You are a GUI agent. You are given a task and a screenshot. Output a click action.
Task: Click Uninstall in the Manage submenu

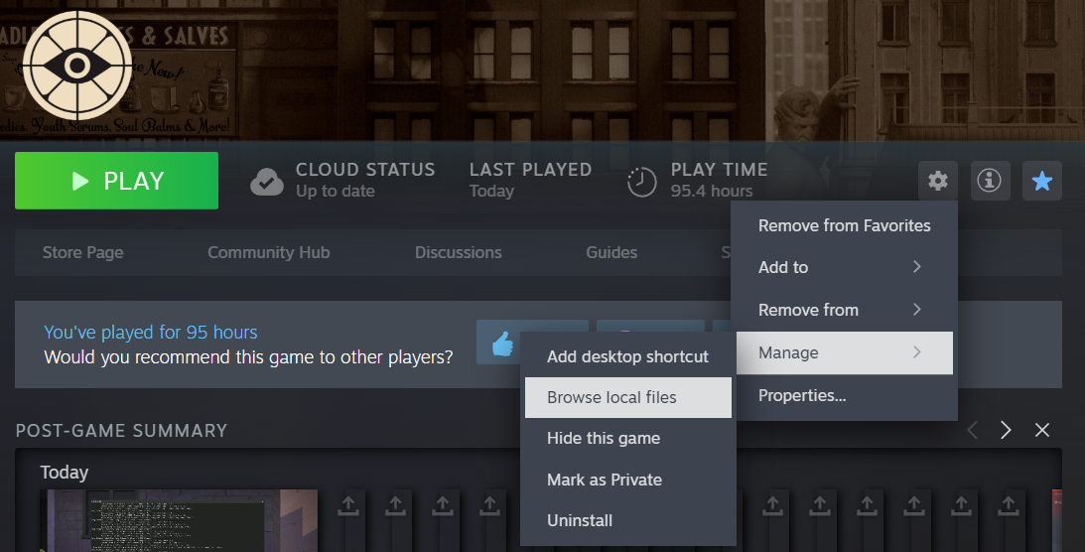click(x=627, y=521)
